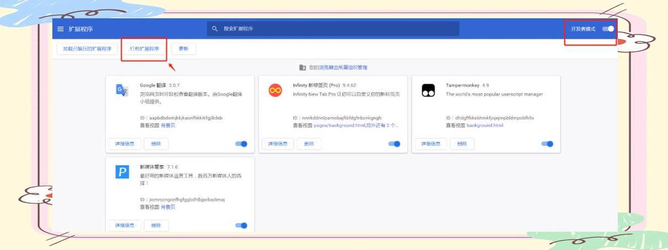Screen dimensions: 668x250
Task: Click the 扩展程序 page title
Action: pos(81,29)
